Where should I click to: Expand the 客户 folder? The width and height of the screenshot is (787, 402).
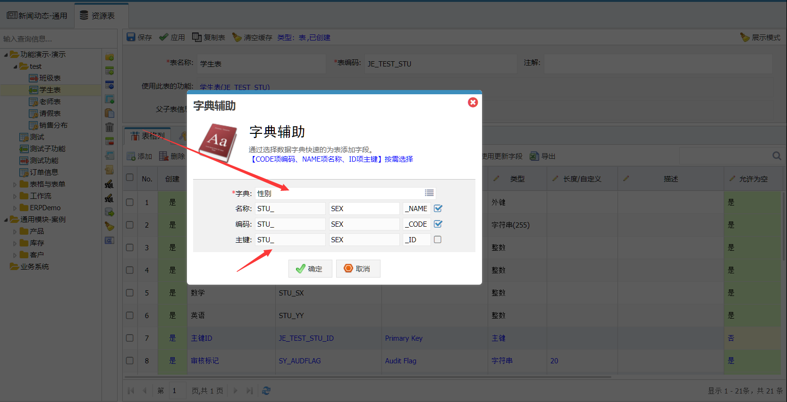(15, 255)
